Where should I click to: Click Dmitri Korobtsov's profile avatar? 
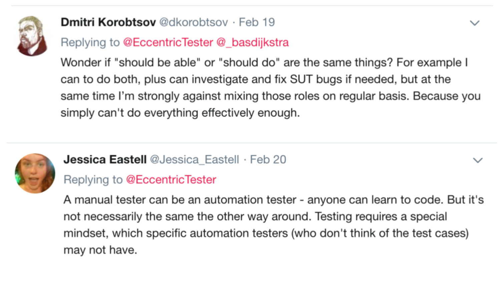[x=32, y=36]
